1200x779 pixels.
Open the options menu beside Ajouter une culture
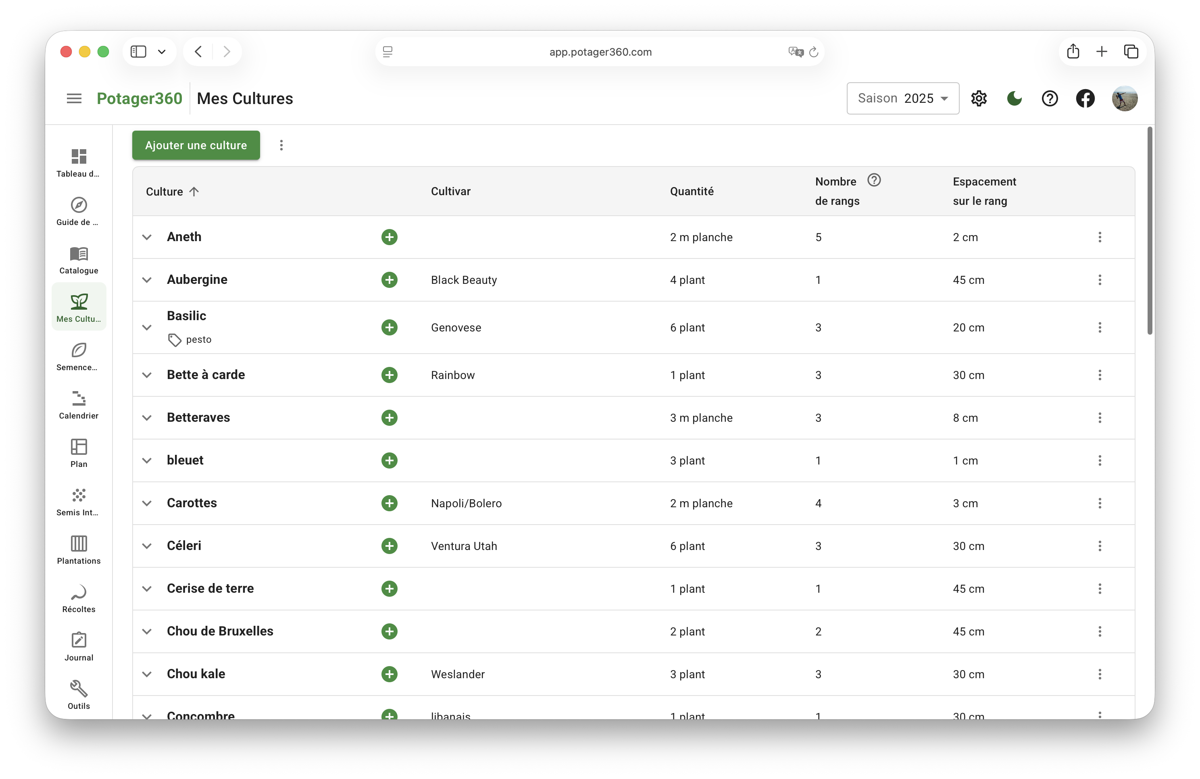(x=281, y=145)
